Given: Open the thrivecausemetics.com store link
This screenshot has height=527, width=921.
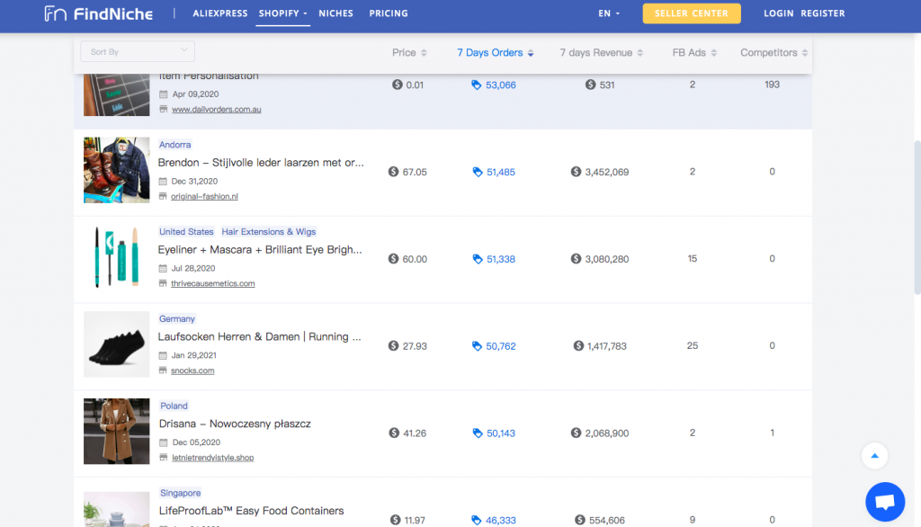Looking at the screenshot, I should click(x=212, y=283).
